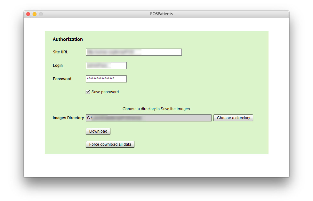
Task: Click the Download button
Action: click(98, 131)
